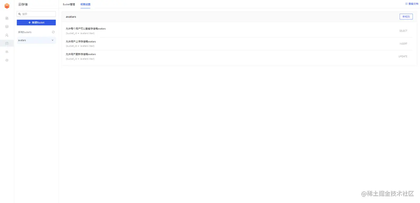Select the cloud storage sidebar icon

(7, 43)
